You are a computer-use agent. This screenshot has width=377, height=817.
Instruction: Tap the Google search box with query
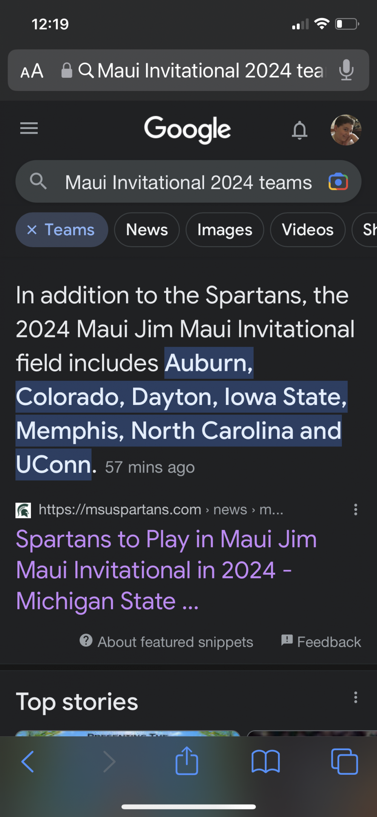click(188, 183)
